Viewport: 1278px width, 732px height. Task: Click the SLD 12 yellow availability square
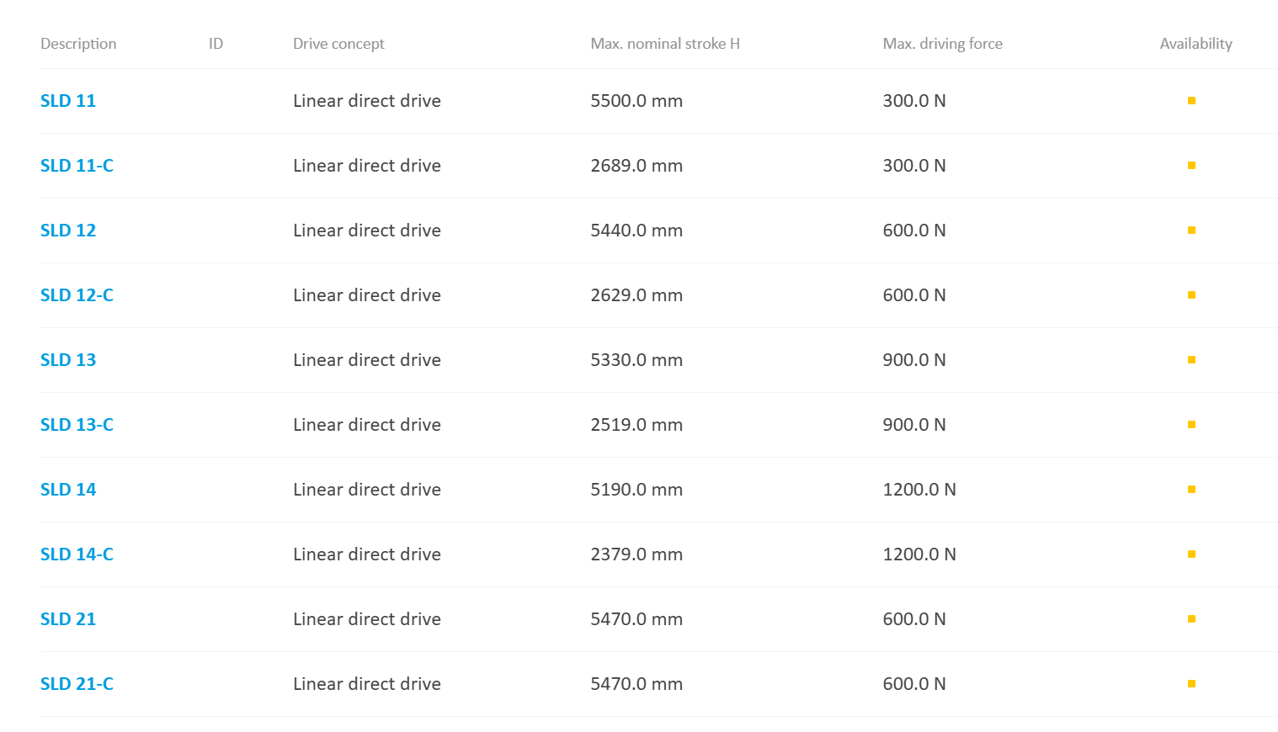pyautogui.click(x=1191, y=231)
